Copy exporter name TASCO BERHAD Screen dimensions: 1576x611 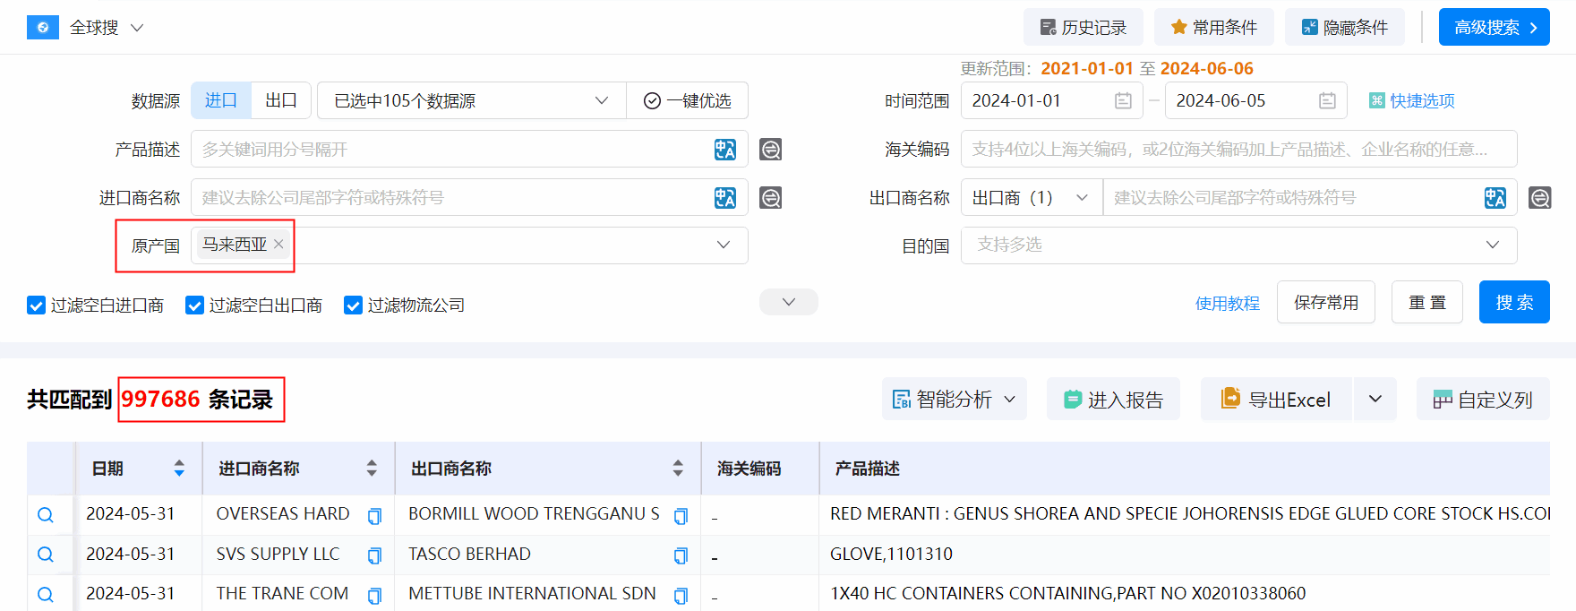point(681,556)
